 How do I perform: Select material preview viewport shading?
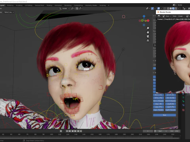(173, 9)
